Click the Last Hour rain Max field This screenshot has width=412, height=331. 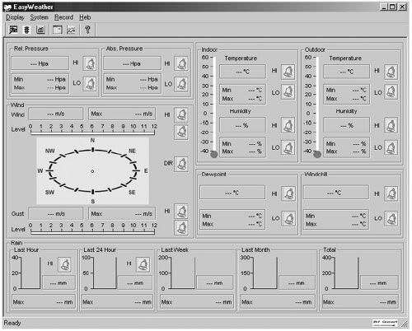pyautogui.click(x=44, y=302)
